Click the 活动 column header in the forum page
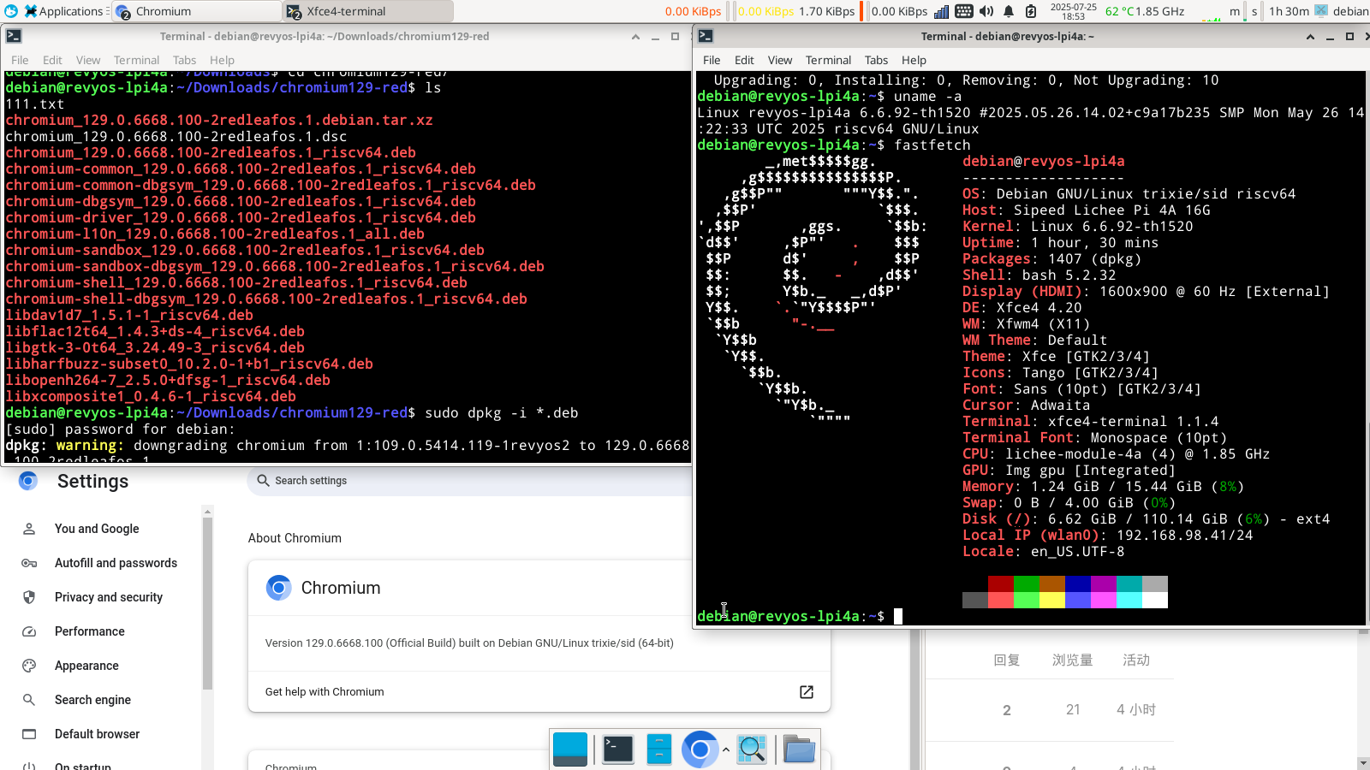Viewport: 1370px width, 770px height. tap(1136, 660)
